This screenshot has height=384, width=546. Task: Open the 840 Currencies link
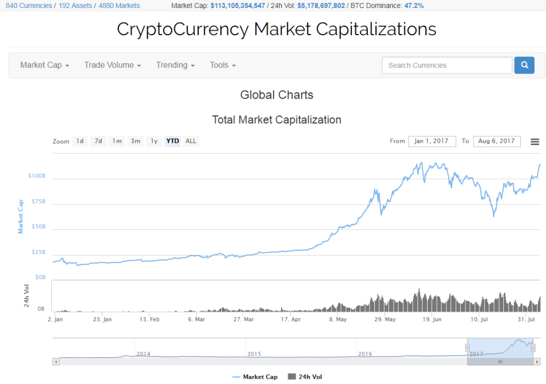point(29,6)
